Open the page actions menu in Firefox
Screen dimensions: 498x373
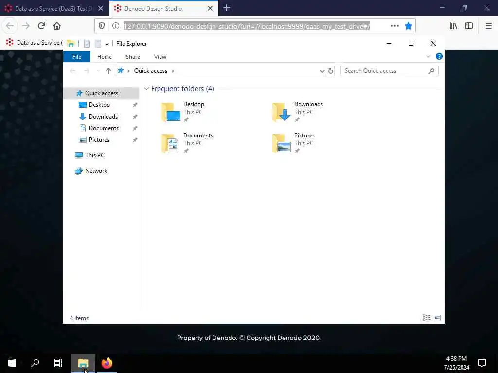click(394, 26)
